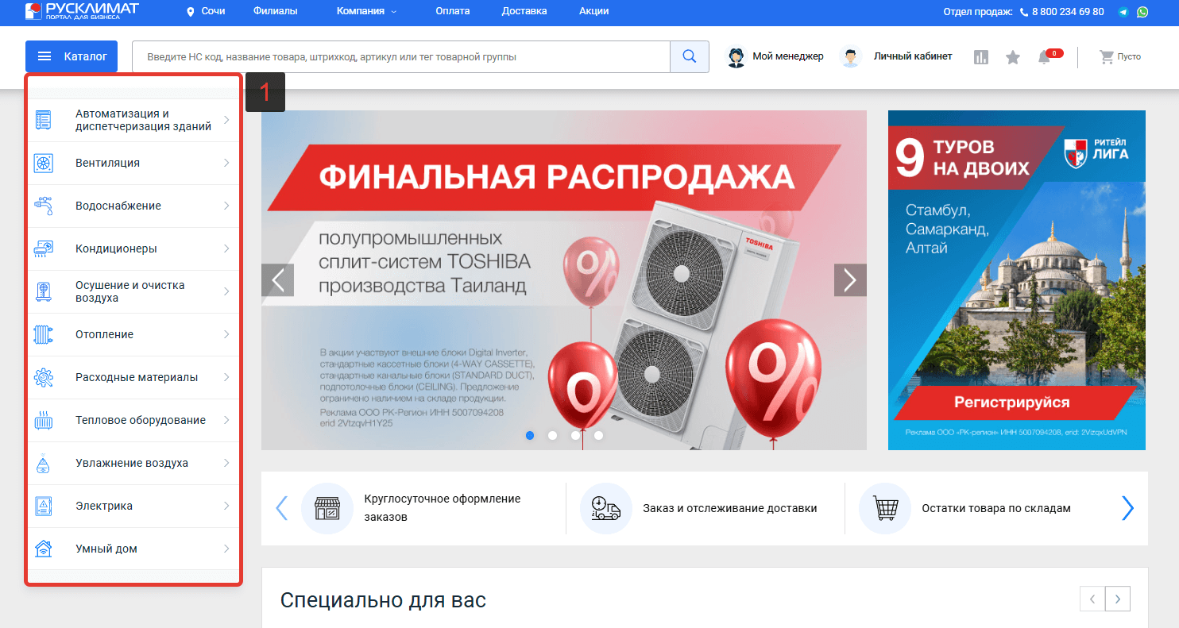Click the services carousel left arrow
This screenshot has width=1179, height=628.
pyautogui.click(x=280, y=508)
